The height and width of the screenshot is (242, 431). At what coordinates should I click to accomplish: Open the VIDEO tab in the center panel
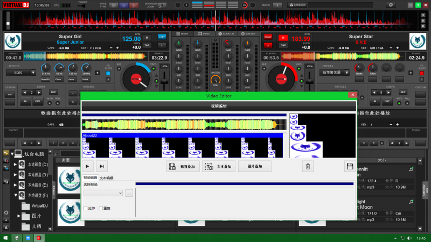204,34
